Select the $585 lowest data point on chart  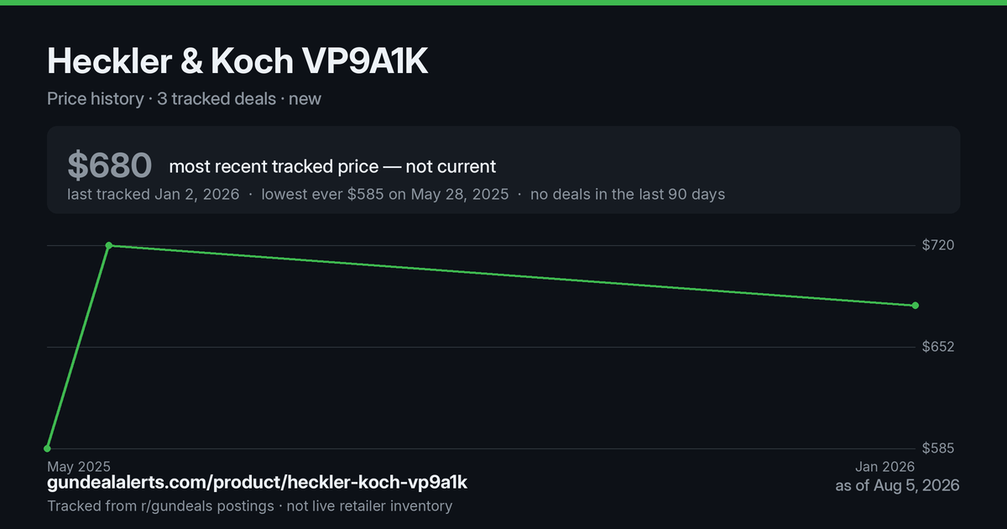pyautogui.click(x=48, y=448)
